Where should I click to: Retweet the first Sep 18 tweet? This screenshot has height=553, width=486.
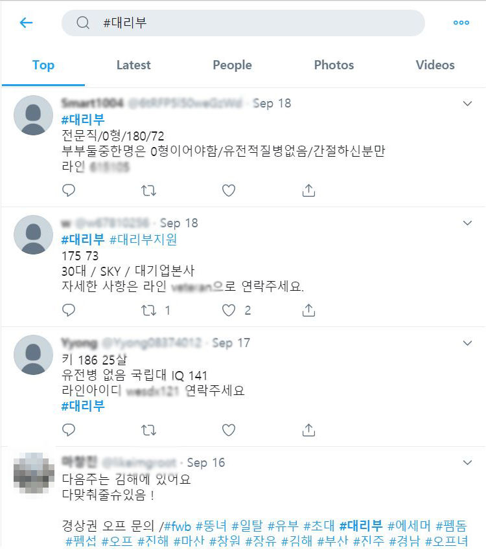point(148,191)
